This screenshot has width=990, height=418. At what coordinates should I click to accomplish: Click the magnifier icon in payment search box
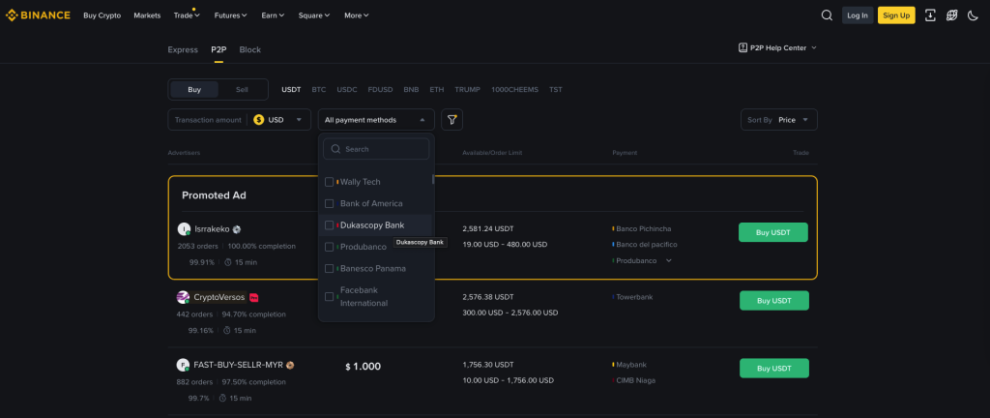tap(335, 149)
